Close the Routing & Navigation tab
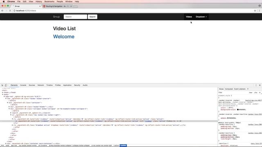The width and height of the screenshot is (262, 147). tap(71, 6)
